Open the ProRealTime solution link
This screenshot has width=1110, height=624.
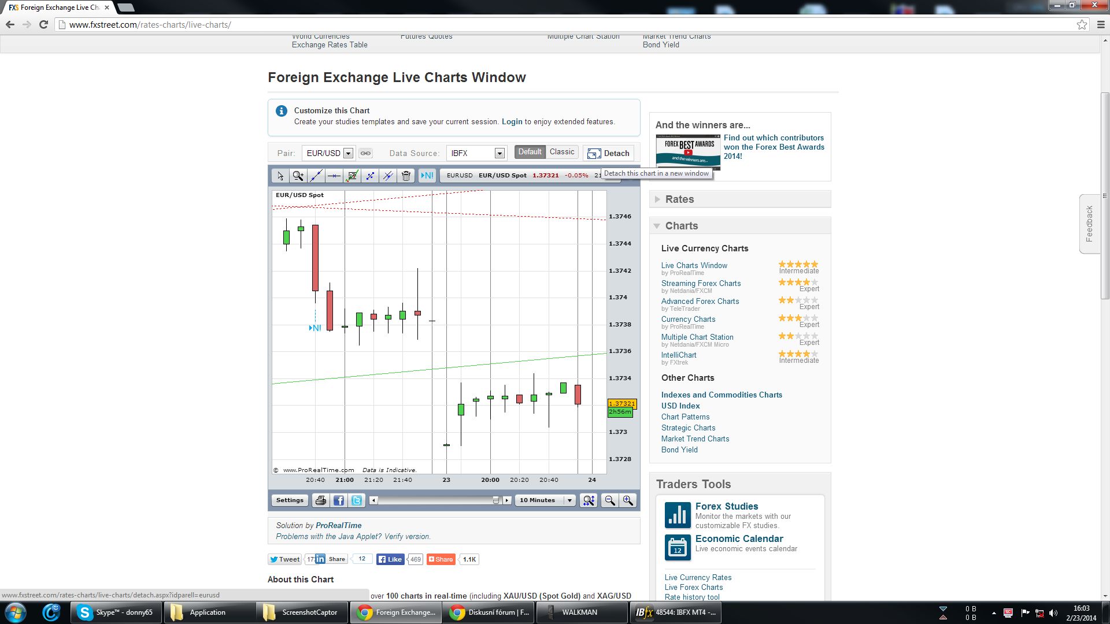(338, 526)
